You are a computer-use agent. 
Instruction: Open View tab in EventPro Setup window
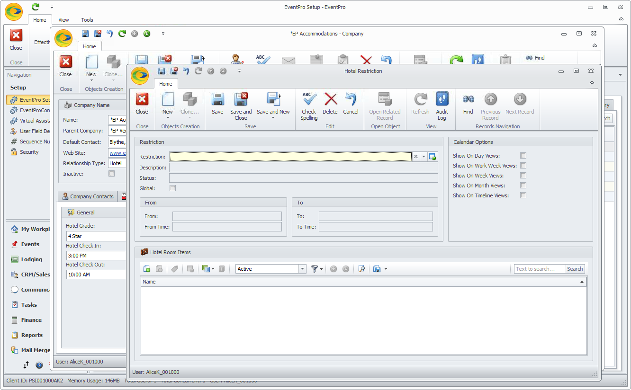pos(63,20)
